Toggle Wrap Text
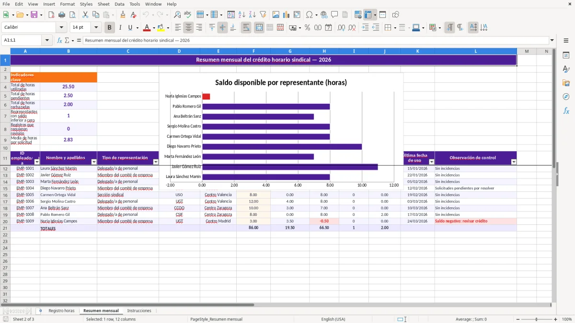 pos(246,28)
